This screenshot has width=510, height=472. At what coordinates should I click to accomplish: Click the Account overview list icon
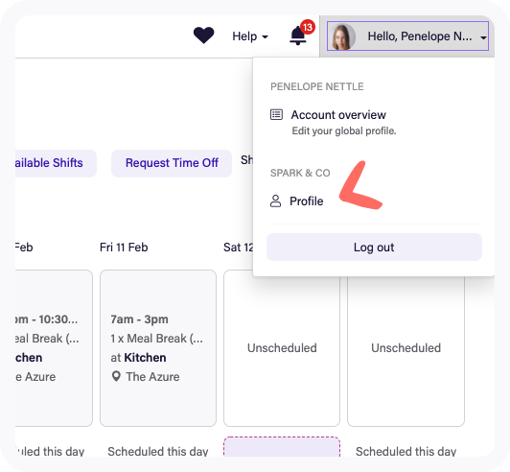276,114
